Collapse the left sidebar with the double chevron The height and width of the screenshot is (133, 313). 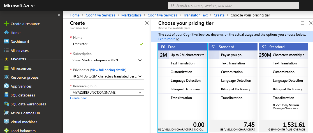(59, 15)
